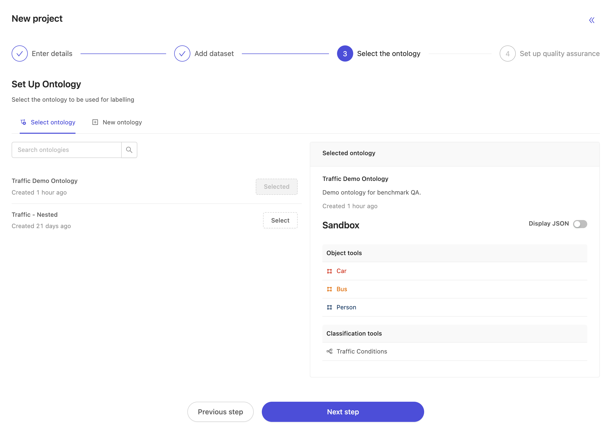Click the Traffic - Nested list title
Screen dimensions: 614x433
point(35,214)
